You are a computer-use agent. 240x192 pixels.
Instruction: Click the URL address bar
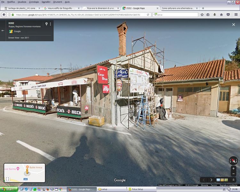click(x=80, y=15)
